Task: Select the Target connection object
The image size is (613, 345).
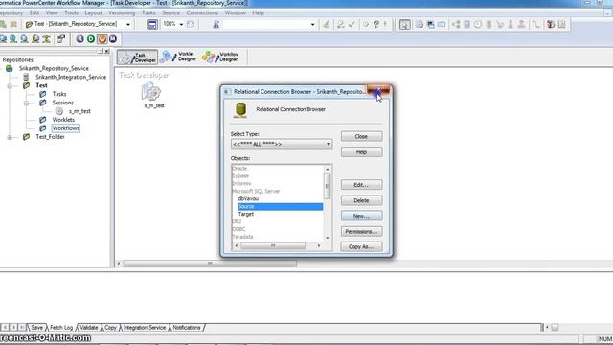Action: click(x=246, y=214)
